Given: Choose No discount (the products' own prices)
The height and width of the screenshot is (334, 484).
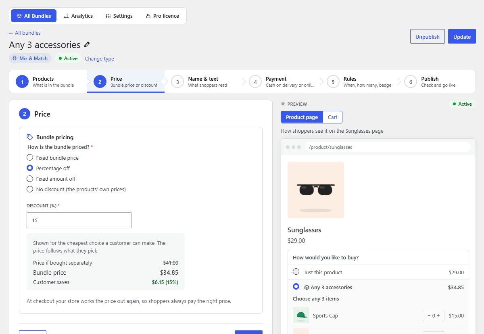Looking at the screenshot, I should pyautogui.click(x=30, y=189).
